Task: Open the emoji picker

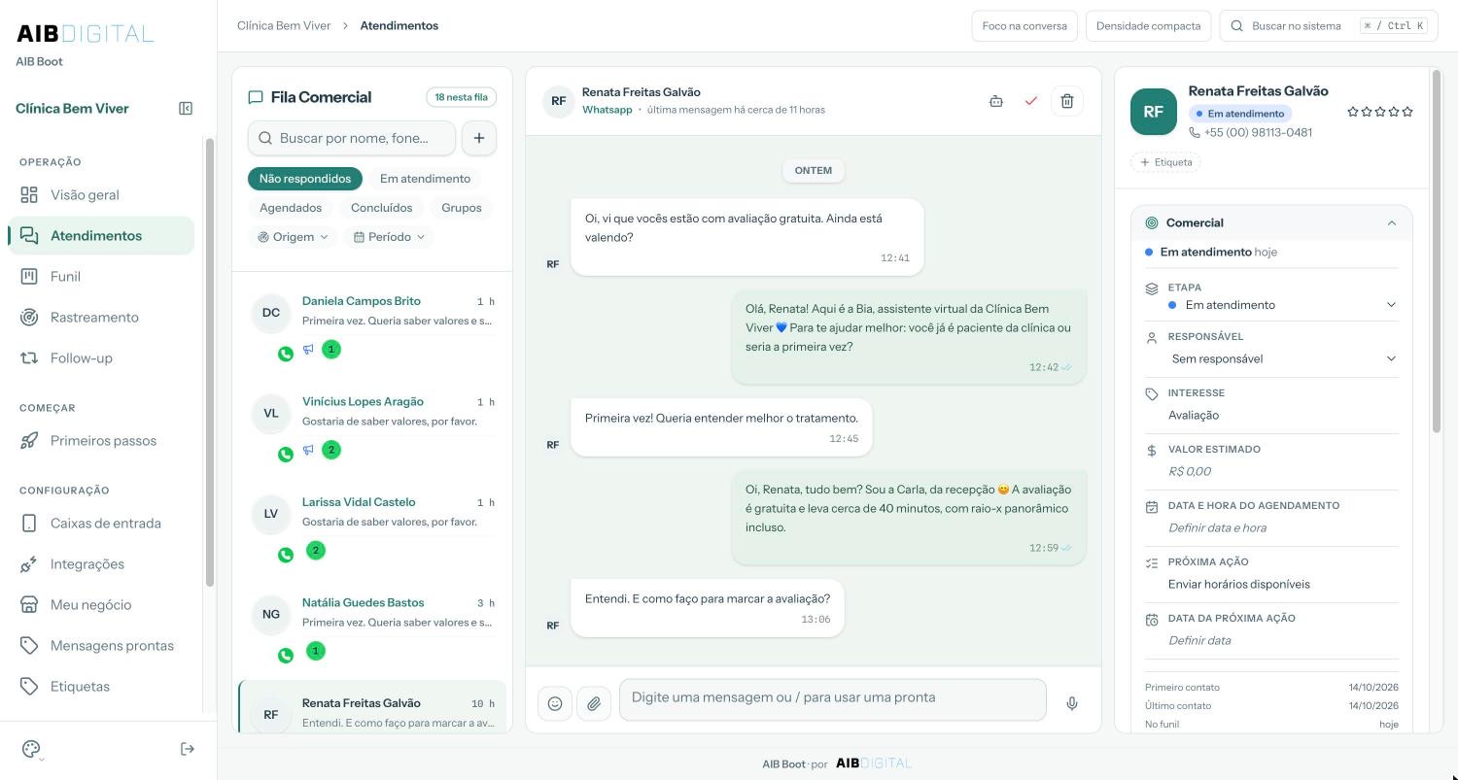Action: point(555,704)
